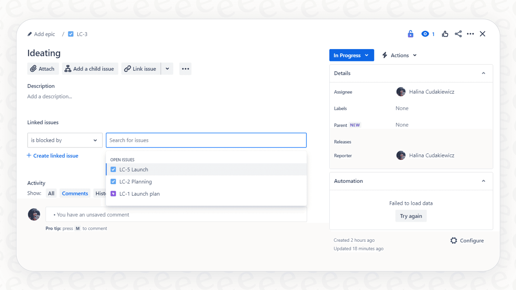The image size is (516, 290).
Task: Collapse the Automation panel chevron
Action: pyautogui.click(x=483, y=181)
